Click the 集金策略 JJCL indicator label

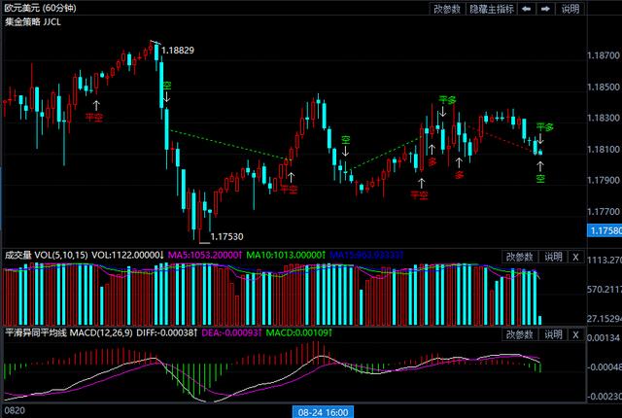pos(33,19)
